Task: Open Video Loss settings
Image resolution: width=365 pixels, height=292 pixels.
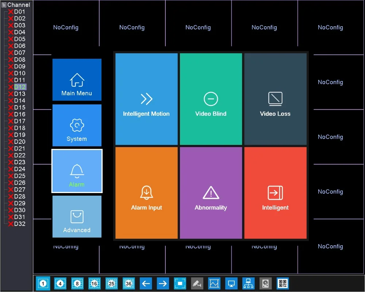Action: (275, 99)
